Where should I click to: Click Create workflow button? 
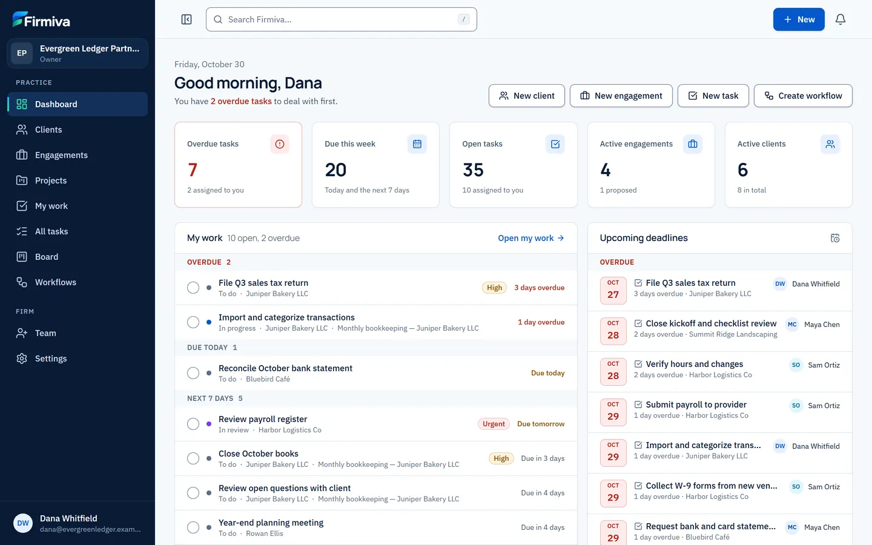[x=803, y=96]
